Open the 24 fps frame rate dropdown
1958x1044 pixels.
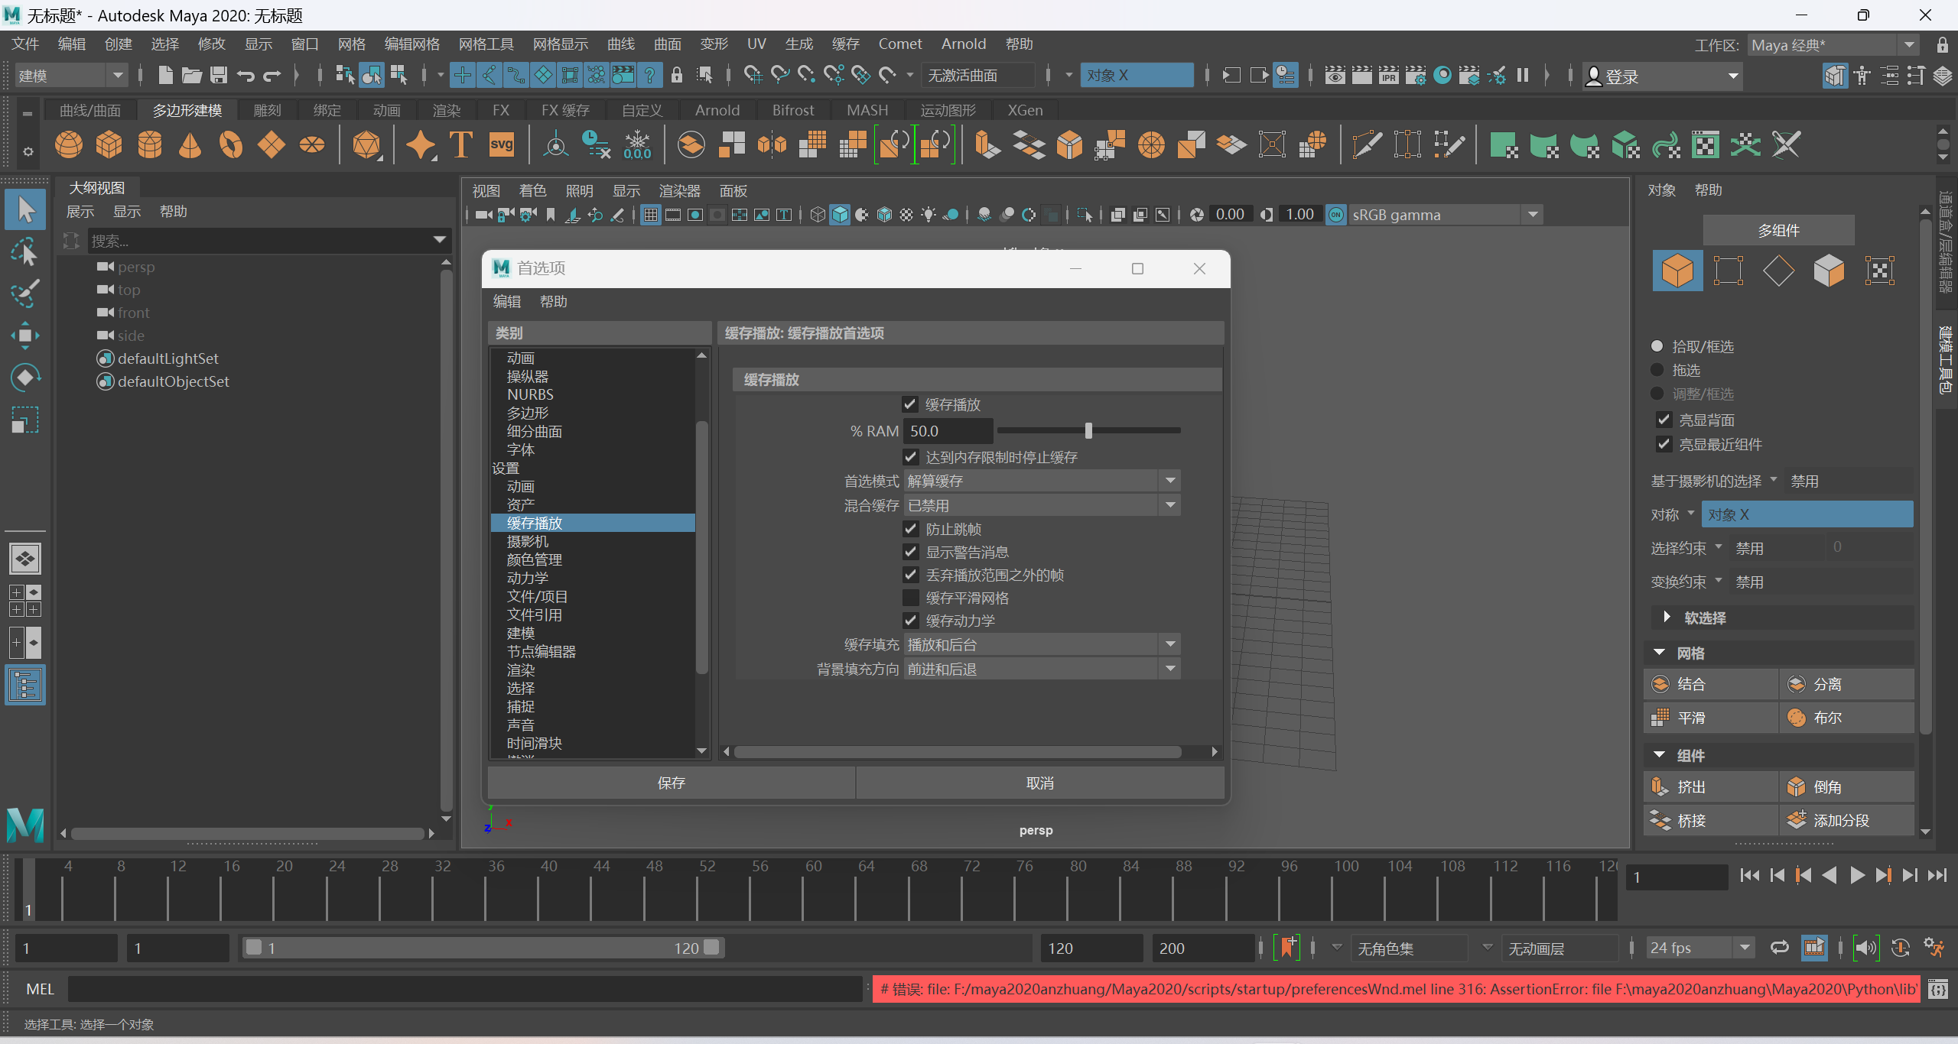pos(1699,948)
